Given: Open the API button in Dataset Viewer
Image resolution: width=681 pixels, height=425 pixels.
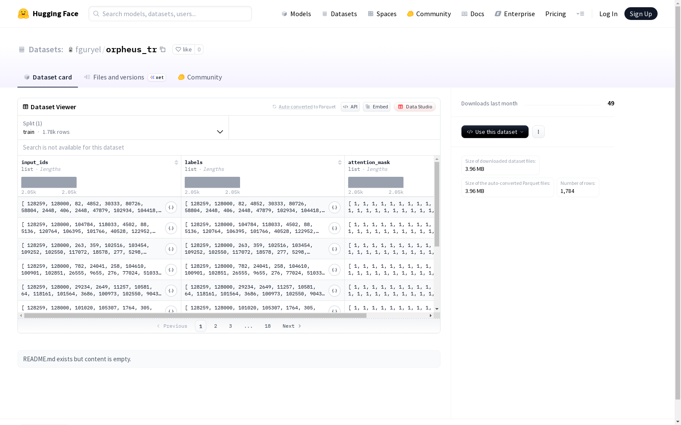Looking at the screenshot, I should [350, 107].
